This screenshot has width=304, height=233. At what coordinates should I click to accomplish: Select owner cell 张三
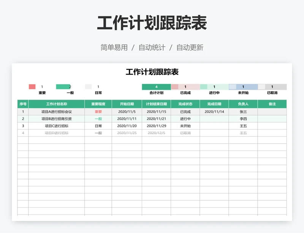pos(243,112)
